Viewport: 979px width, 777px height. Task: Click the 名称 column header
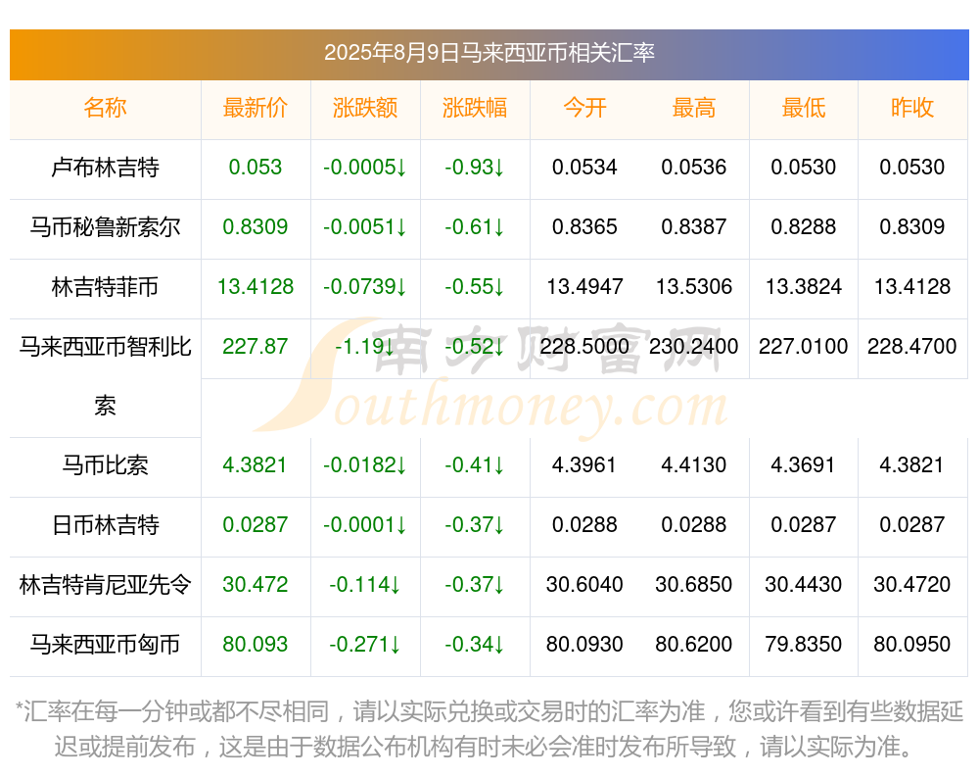105,108
